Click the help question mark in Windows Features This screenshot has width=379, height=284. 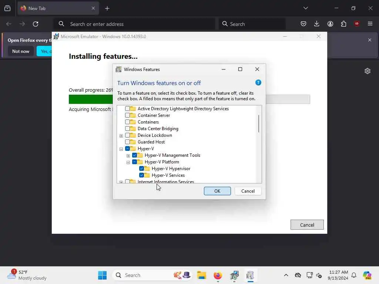point(258,82)
